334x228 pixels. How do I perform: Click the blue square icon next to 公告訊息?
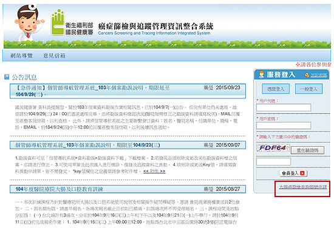pos(7,77)
